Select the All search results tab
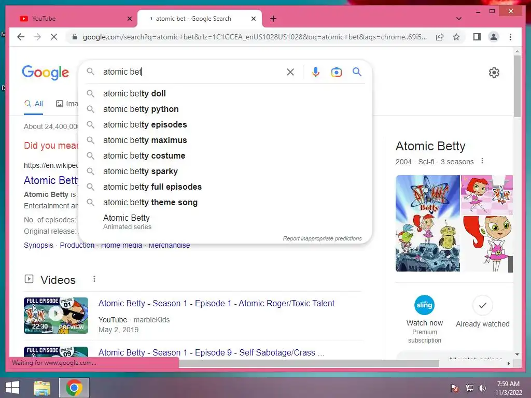The image size is (531, 398). pos(34,104)
